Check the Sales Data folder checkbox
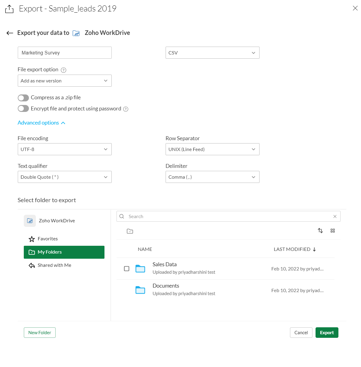This screenshot has height=367, width=361. [127, 269]
